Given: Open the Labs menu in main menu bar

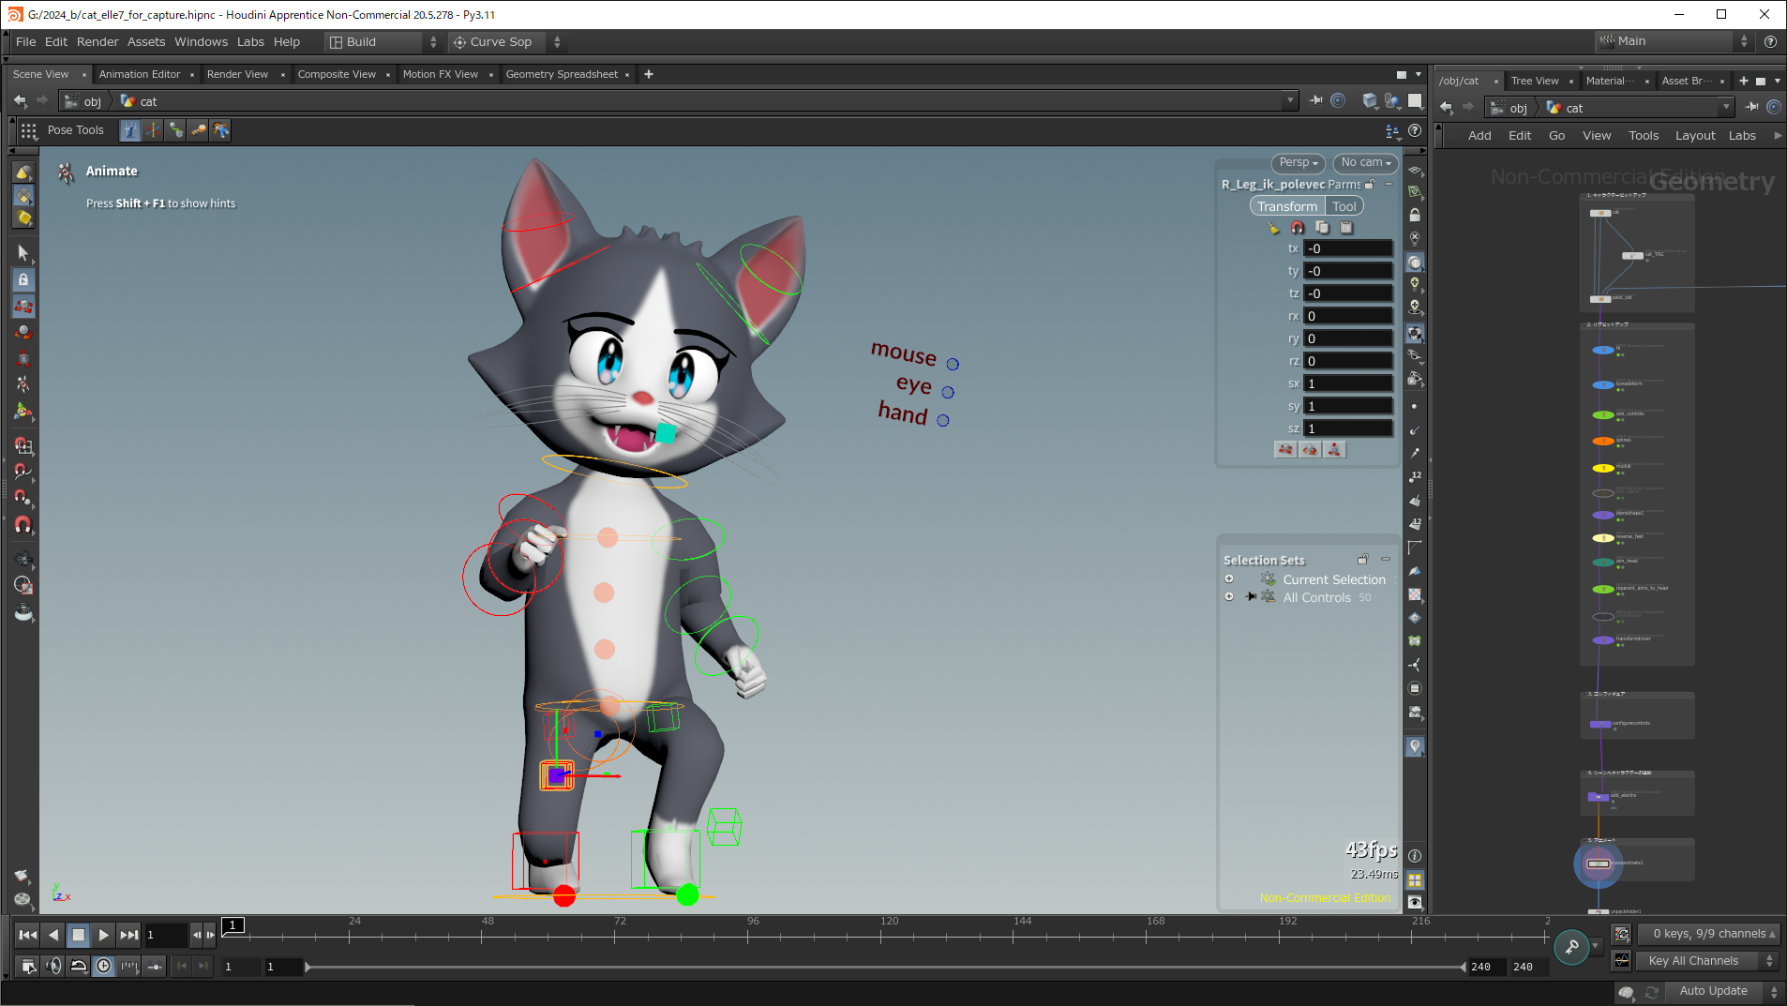Looking at the screenshot, I should click(250, 41).
